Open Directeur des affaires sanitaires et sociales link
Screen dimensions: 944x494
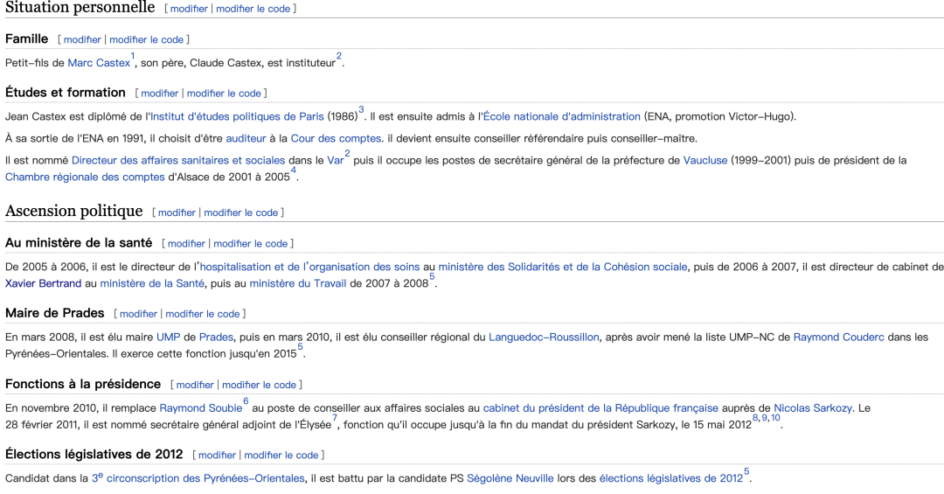[178, 160]
